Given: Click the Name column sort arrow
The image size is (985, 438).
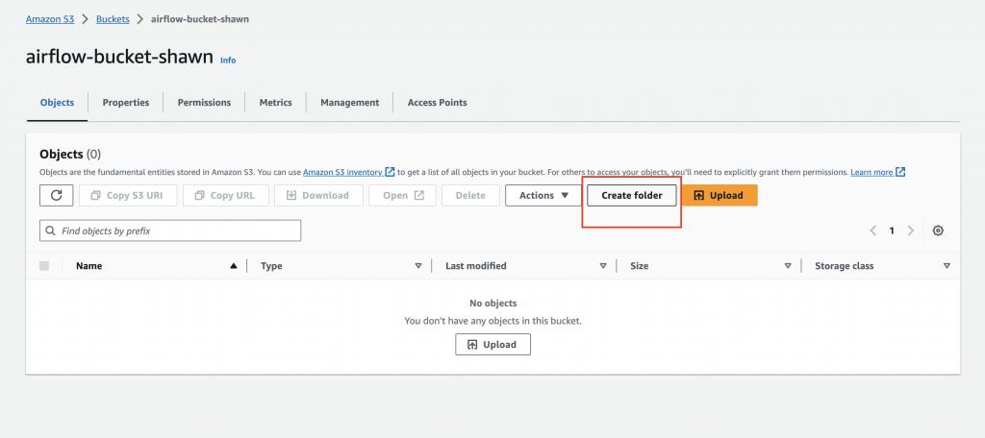Looking at the screenshot, I should click(x=234, y=266).
